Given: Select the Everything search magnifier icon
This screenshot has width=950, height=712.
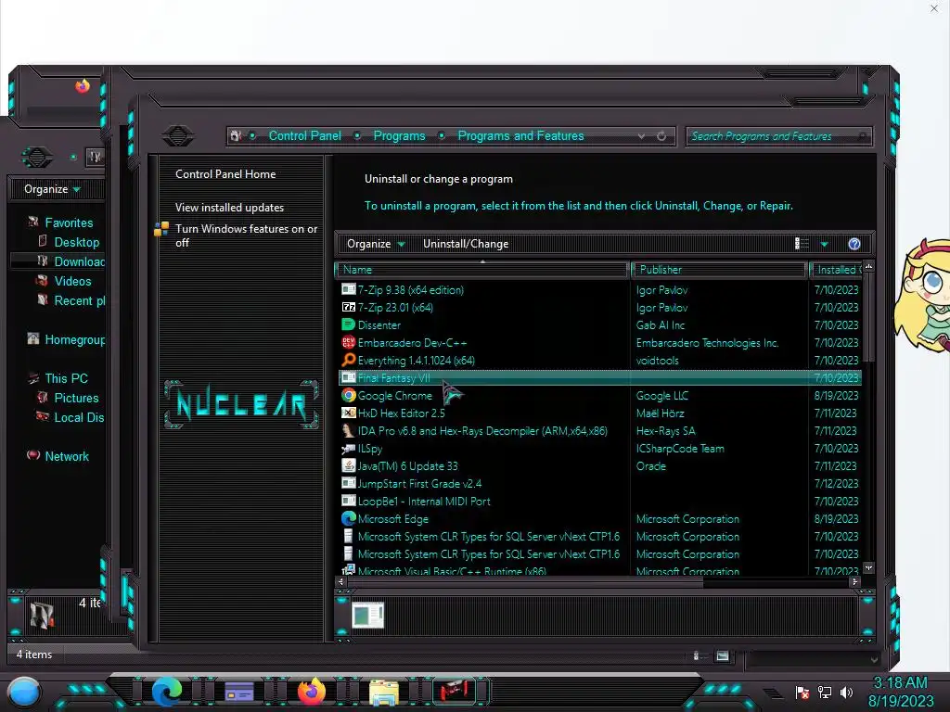Looking at the screenshot, I should pos(349,360).
